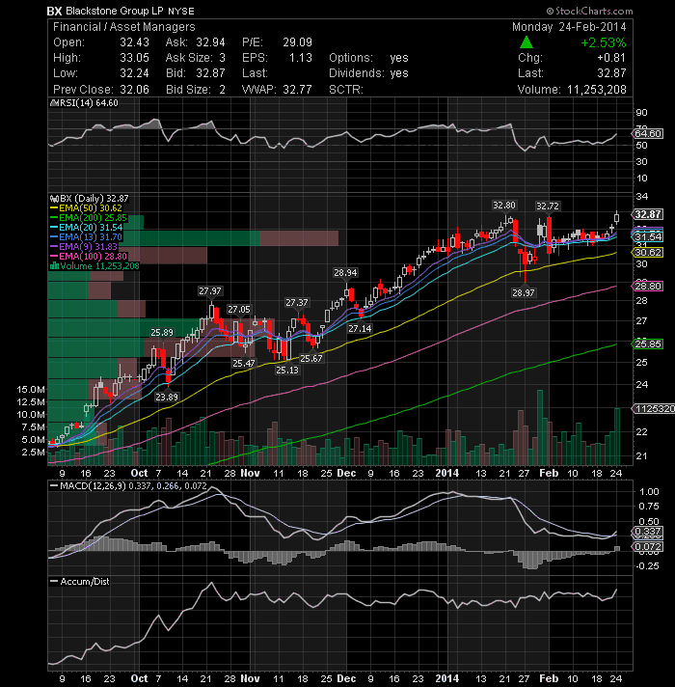Viewport: 675px width, 687px height.
Task: Click the Low price 32.24
Action: (134, 73)
